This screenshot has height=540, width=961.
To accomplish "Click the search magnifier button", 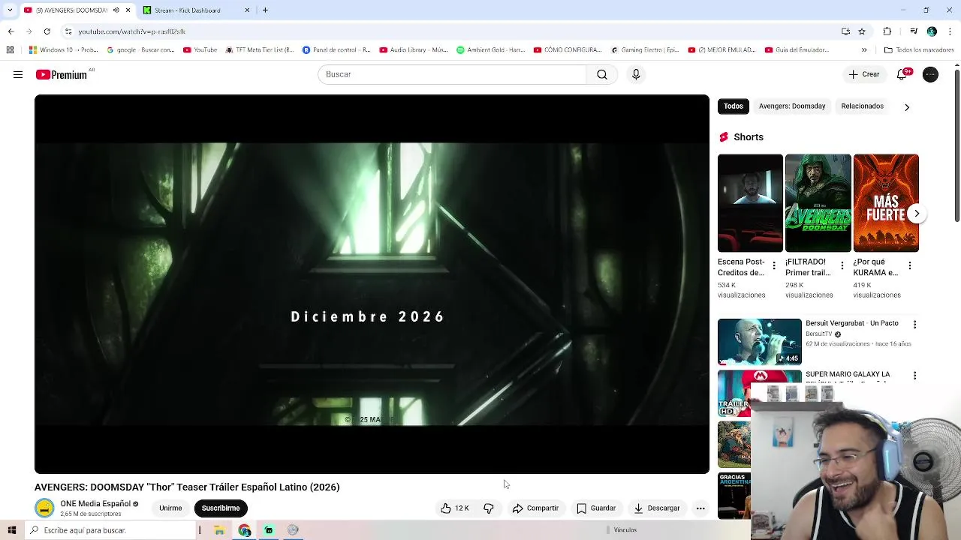I will pyautogui.click(x=602, y=74).
